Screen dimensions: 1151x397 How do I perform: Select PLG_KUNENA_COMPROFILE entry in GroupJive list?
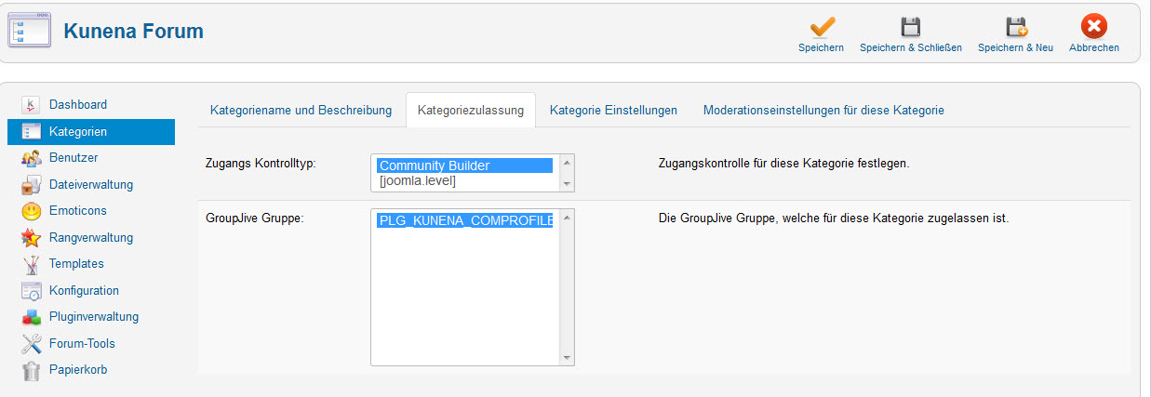(465, 220)
